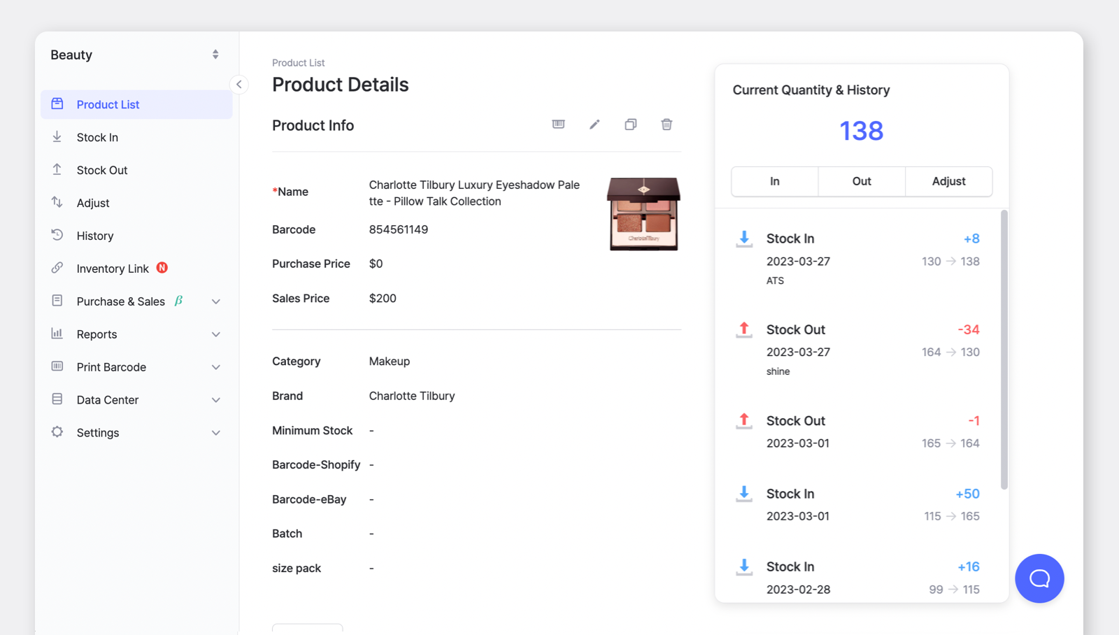
Task: Open the History section in the sidebar
Action: click(x=94, y=236)
